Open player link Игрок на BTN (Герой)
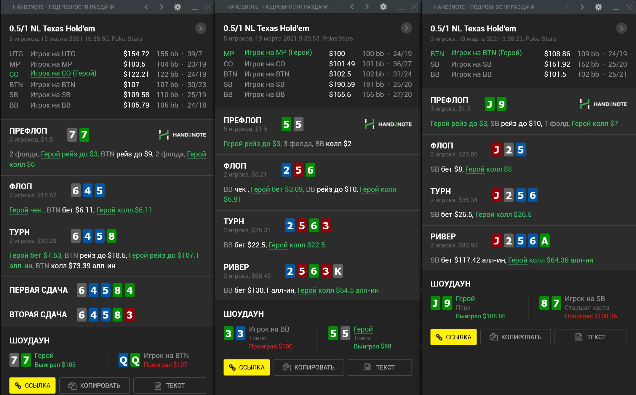 coord(486,53)
